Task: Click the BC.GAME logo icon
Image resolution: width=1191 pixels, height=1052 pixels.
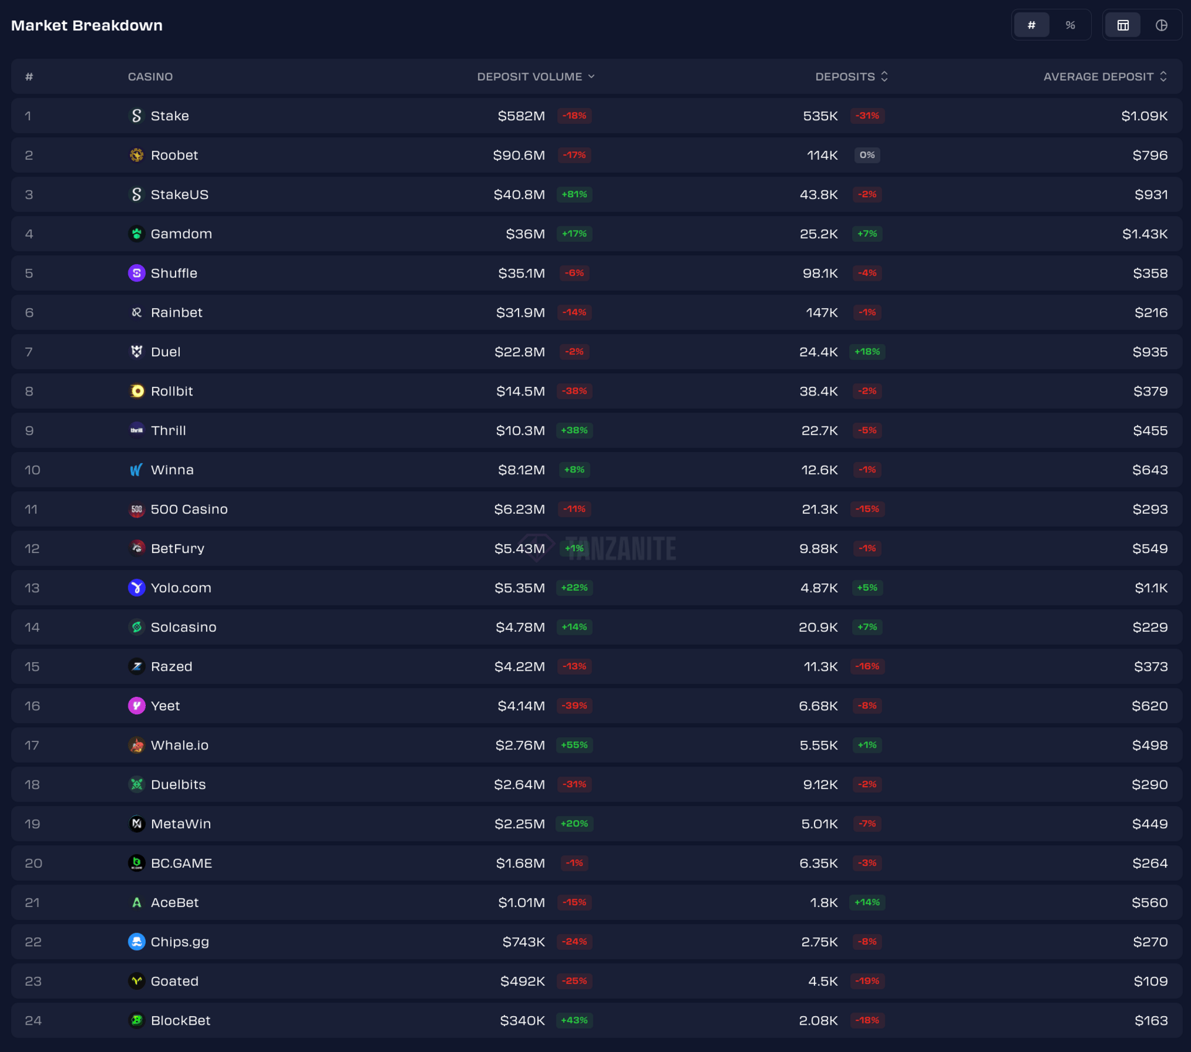Action: (x=136, y=863)
